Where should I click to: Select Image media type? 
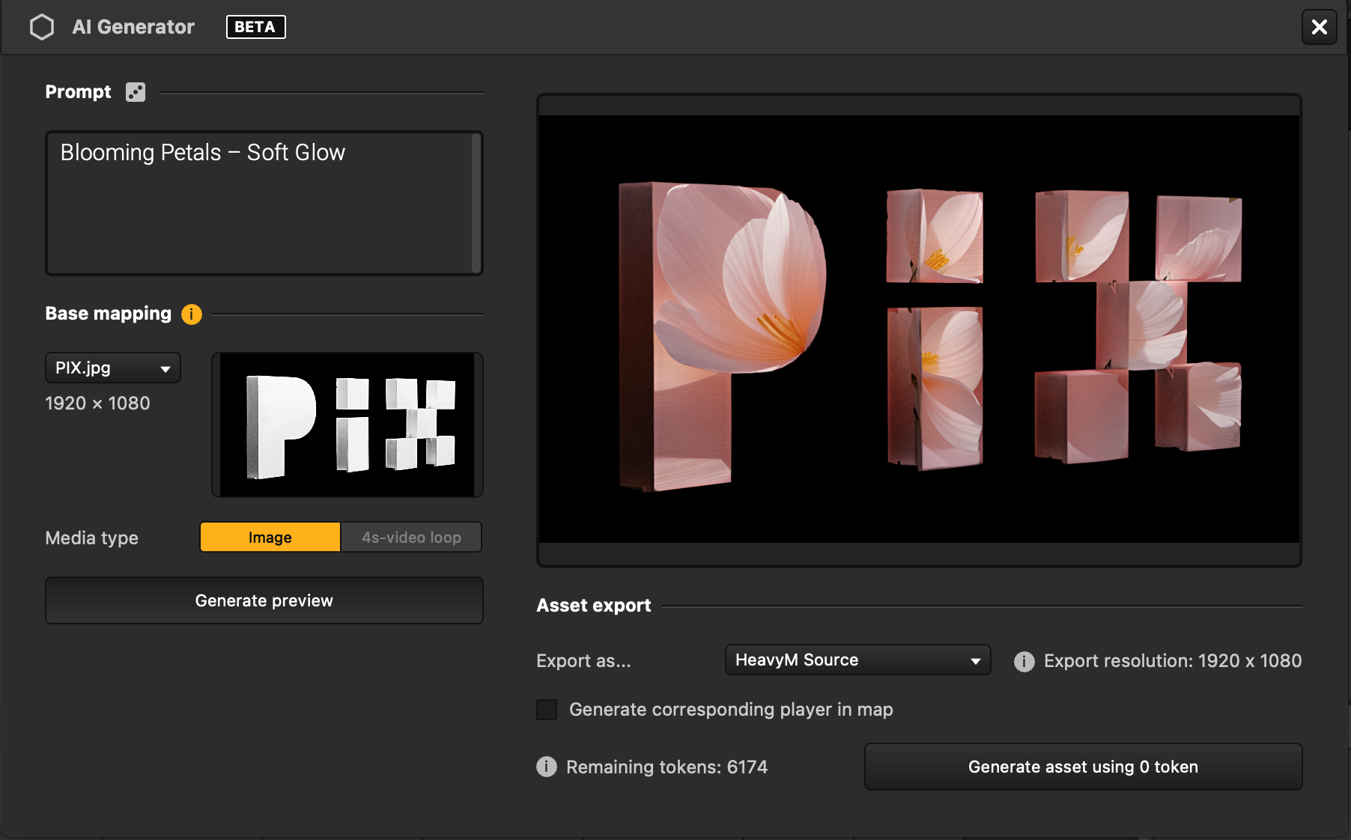click(x=270, y=538)
